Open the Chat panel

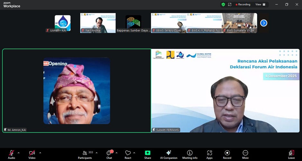click(x=109, y=154)
